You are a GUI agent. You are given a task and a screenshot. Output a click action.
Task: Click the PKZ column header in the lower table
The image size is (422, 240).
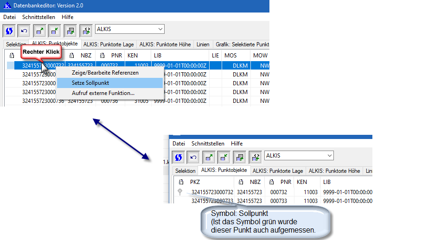click(x=195, y=182)
